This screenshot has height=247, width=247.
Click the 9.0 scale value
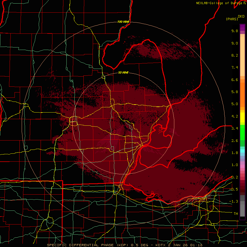pos(235,43)
